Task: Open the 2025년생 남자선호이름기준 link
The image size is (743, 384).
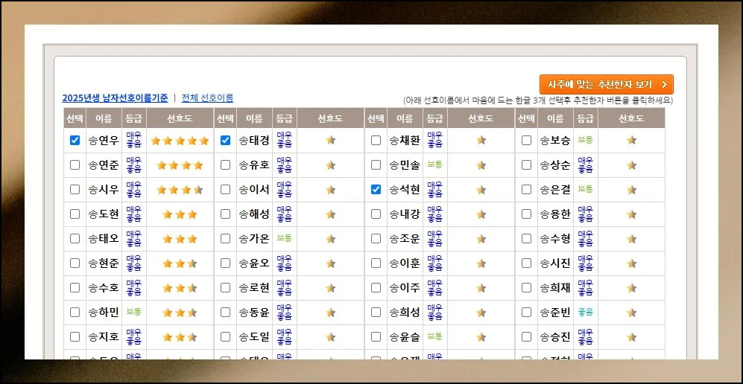Action: (x=115, y=98)
